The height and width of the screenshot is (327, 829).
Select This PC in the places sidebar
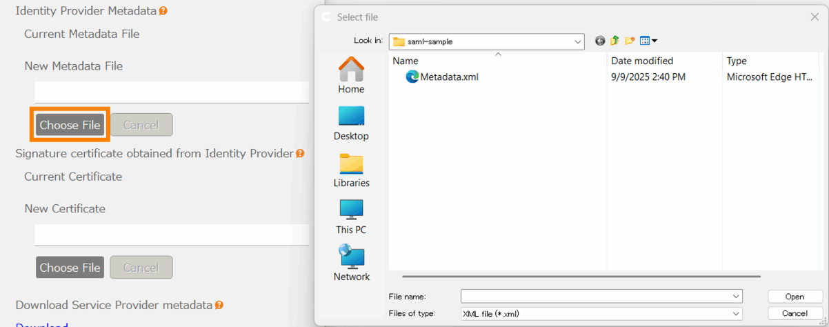[351, 217]
